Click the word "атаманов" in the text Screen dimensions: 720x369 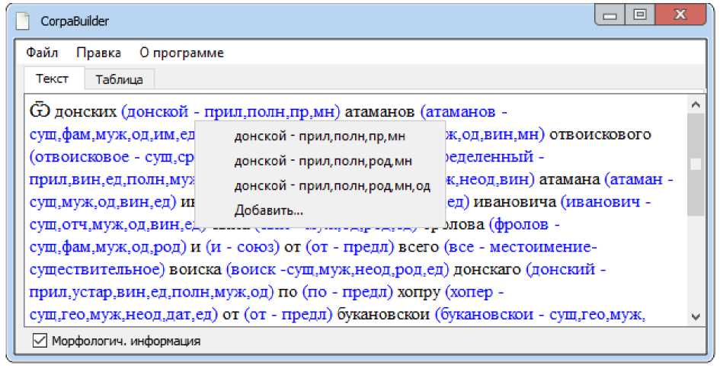[379, 113]
